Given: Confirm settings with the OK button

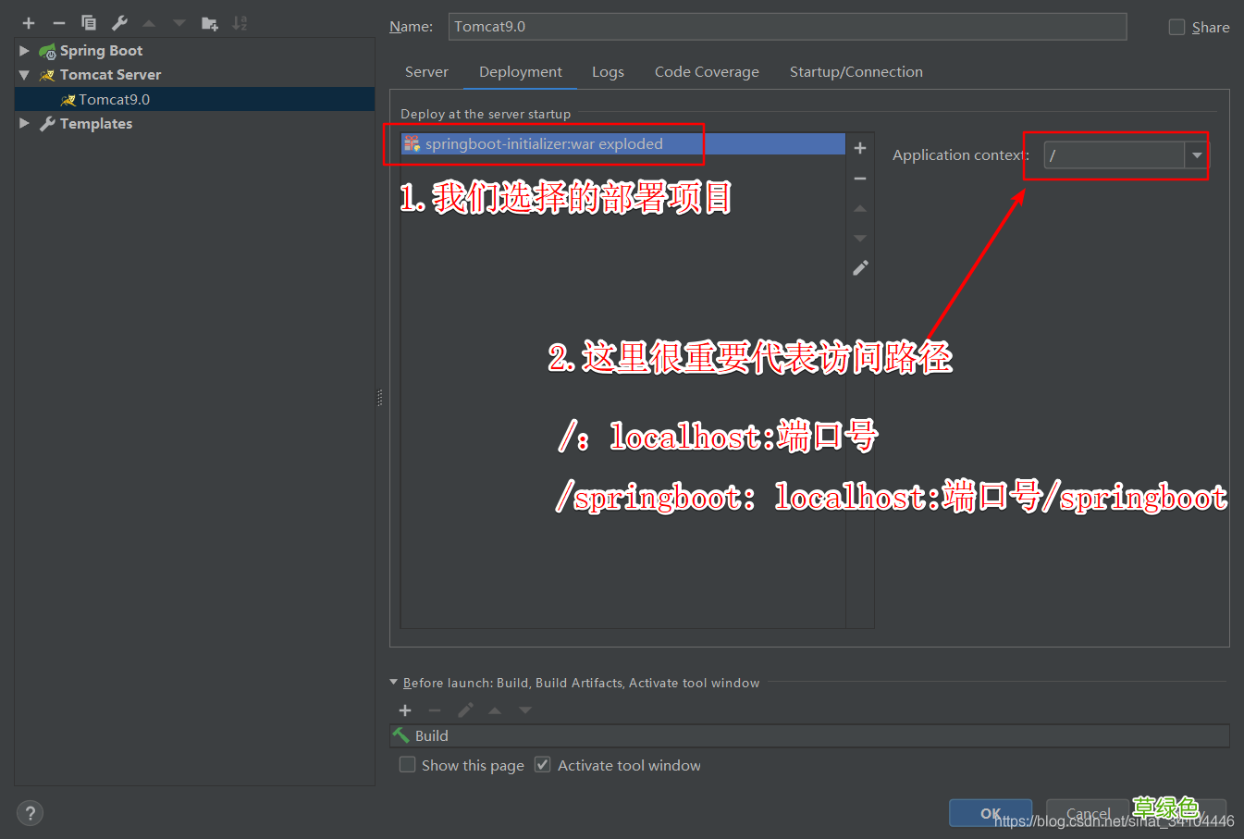Looking at the screenshot, I should point(990,812).
